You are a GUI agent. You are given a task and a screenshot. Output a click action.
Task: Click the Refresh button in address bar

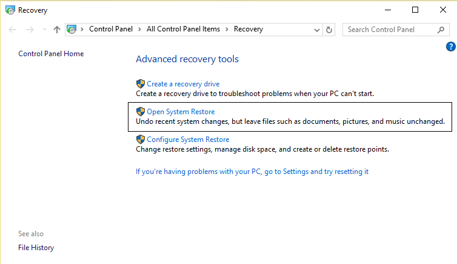pyautogui.click(x=329, y=30)
